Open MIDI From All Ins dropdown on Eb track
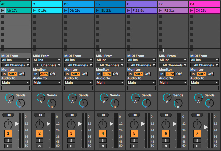Viewport: 221px width, 151px height. click(x=110, y=60)
